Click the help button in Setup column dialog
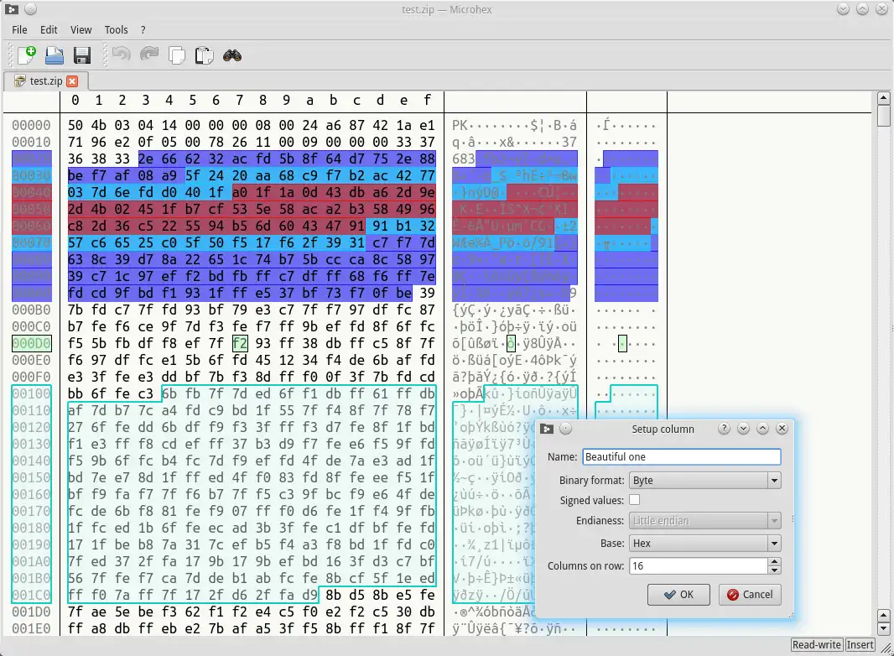Viewport: 894px width, 656px height. [x=724, y=429]
